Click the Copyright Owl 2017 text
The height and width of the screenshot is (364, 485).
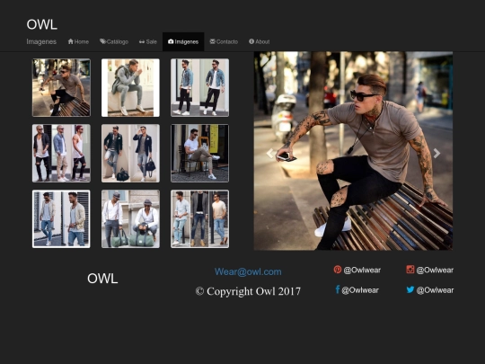(x=248, y=291)
